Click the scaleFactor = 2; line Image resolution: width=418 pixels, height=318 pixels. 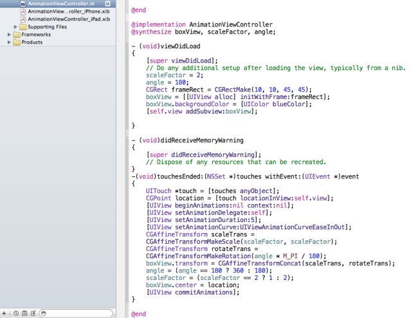[x=175, y=75]
